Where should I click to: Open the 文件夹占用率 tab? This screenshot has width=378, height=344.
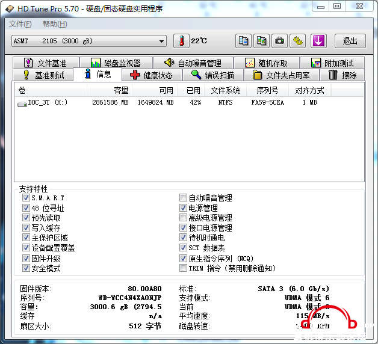click(281, 75)
